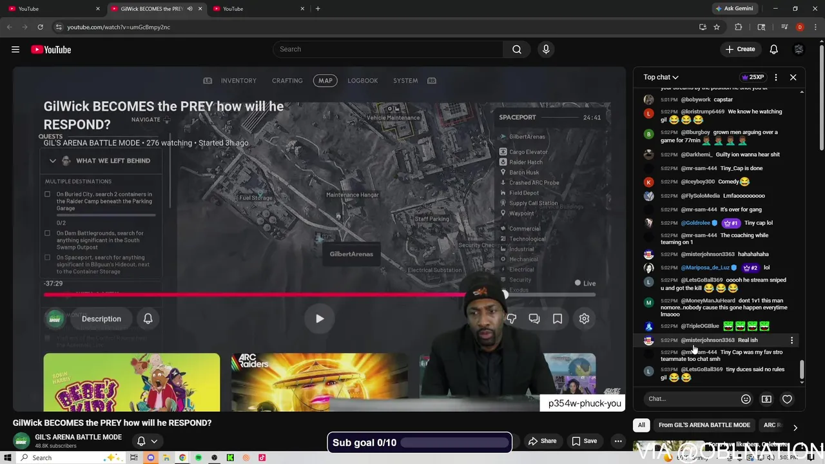Open the Description pill in player
825x464 pixels.
coord(101,319)
